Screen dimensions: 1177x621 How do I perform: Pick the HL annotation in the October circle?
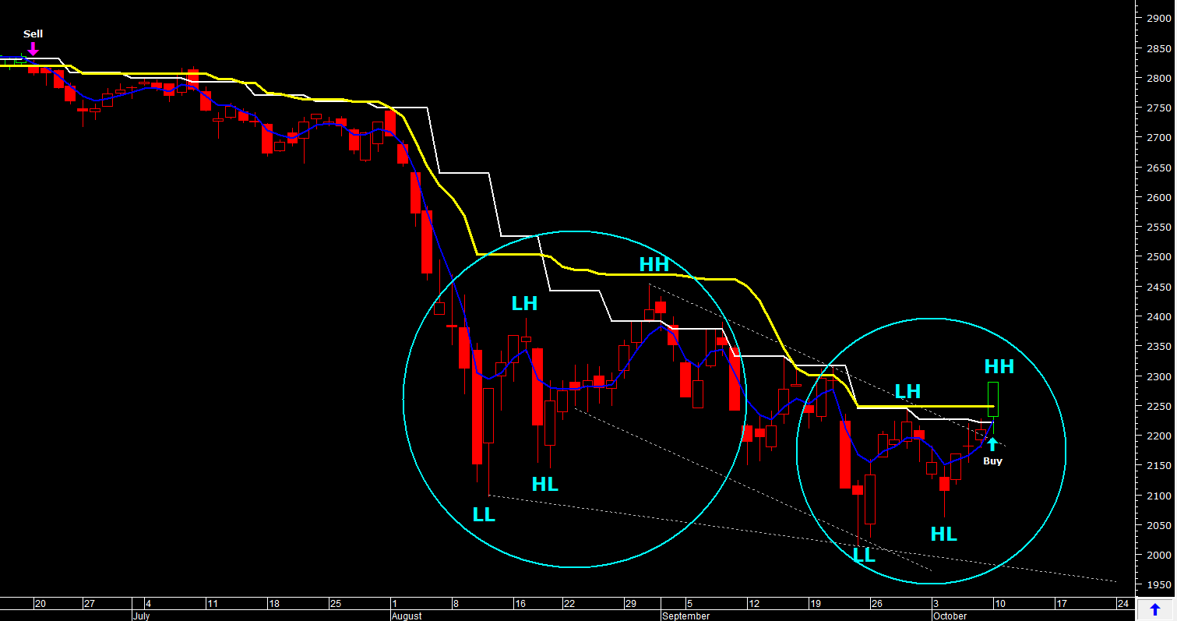click(944, 534)
